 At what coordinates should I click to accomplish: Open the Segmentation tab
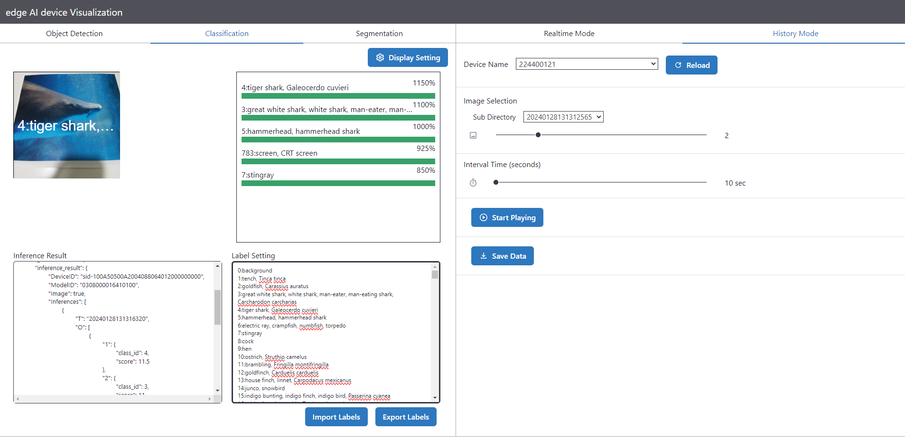point(379,33)
